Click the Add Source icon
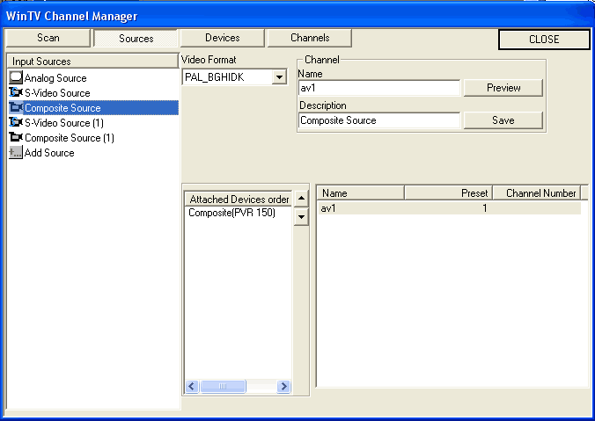 [15, 153]
